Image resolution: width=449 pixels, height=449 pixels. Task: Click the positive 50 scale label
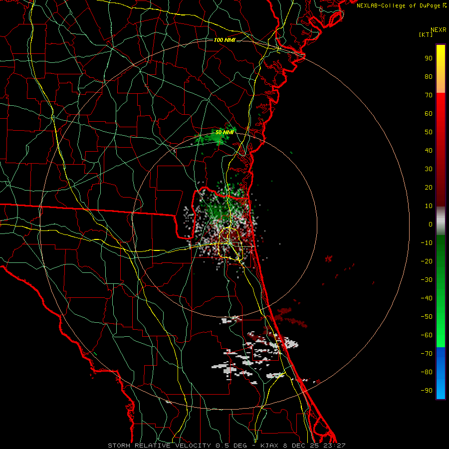pos(429,132)
